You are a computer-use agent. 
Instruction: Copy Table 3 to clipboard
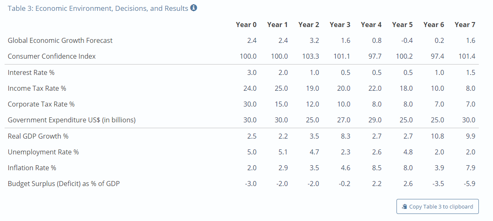[x=437, y=206]
